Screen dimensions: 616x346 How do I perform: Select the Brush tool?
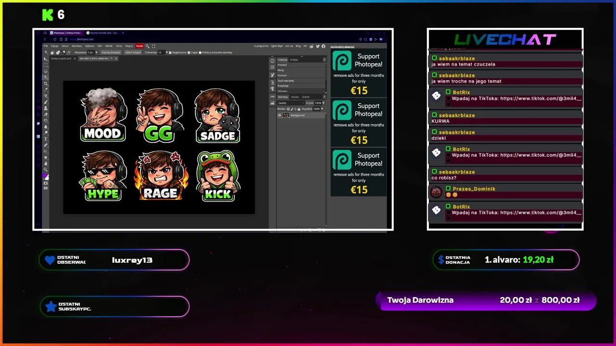[x=46, y=102]
